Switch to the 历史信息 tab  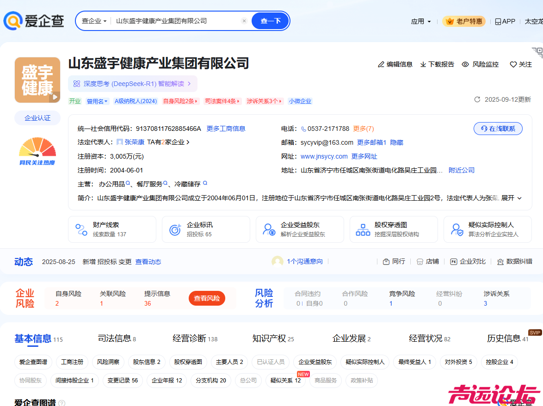[508, 338]
